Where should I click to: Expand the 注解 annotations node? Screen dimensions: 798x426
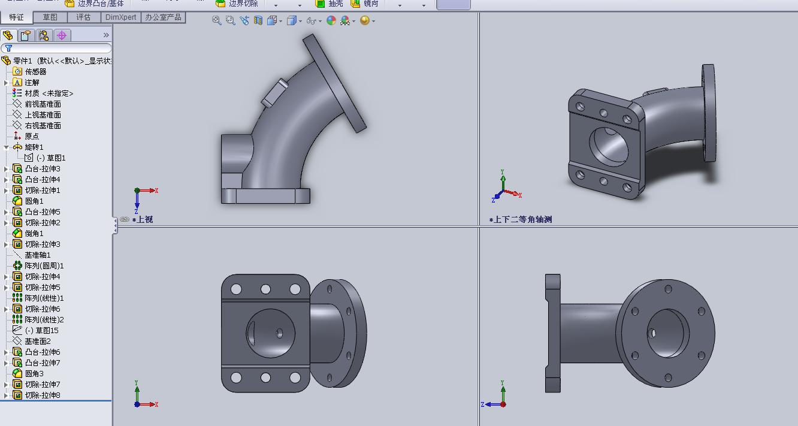click(x=7, y=82)
